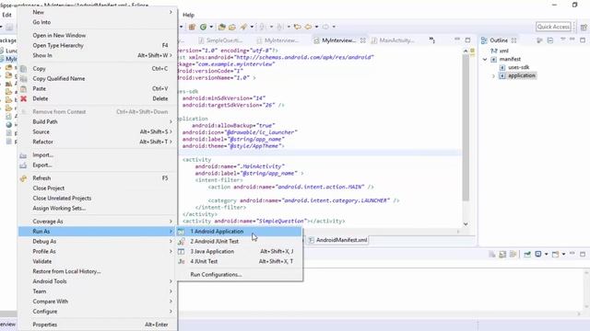Open the New submenu arrow

coord(171,12)
